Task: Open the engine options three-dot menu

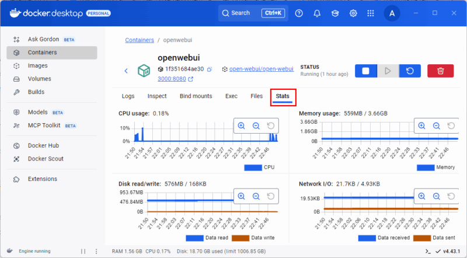Action: (96, 252)
